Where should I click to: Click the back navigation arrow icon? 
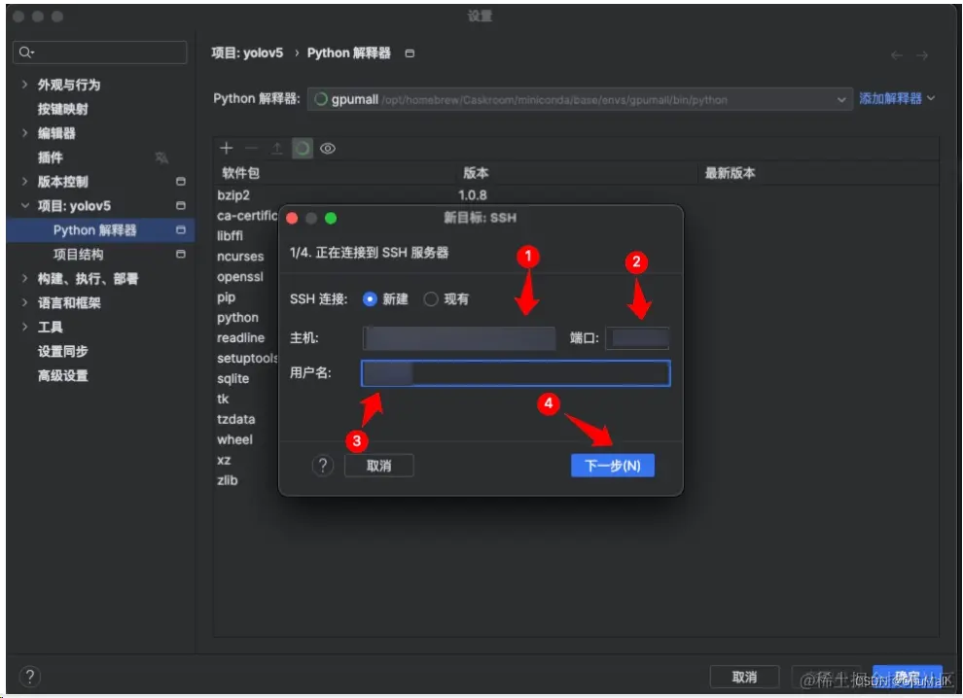point(897,55)
